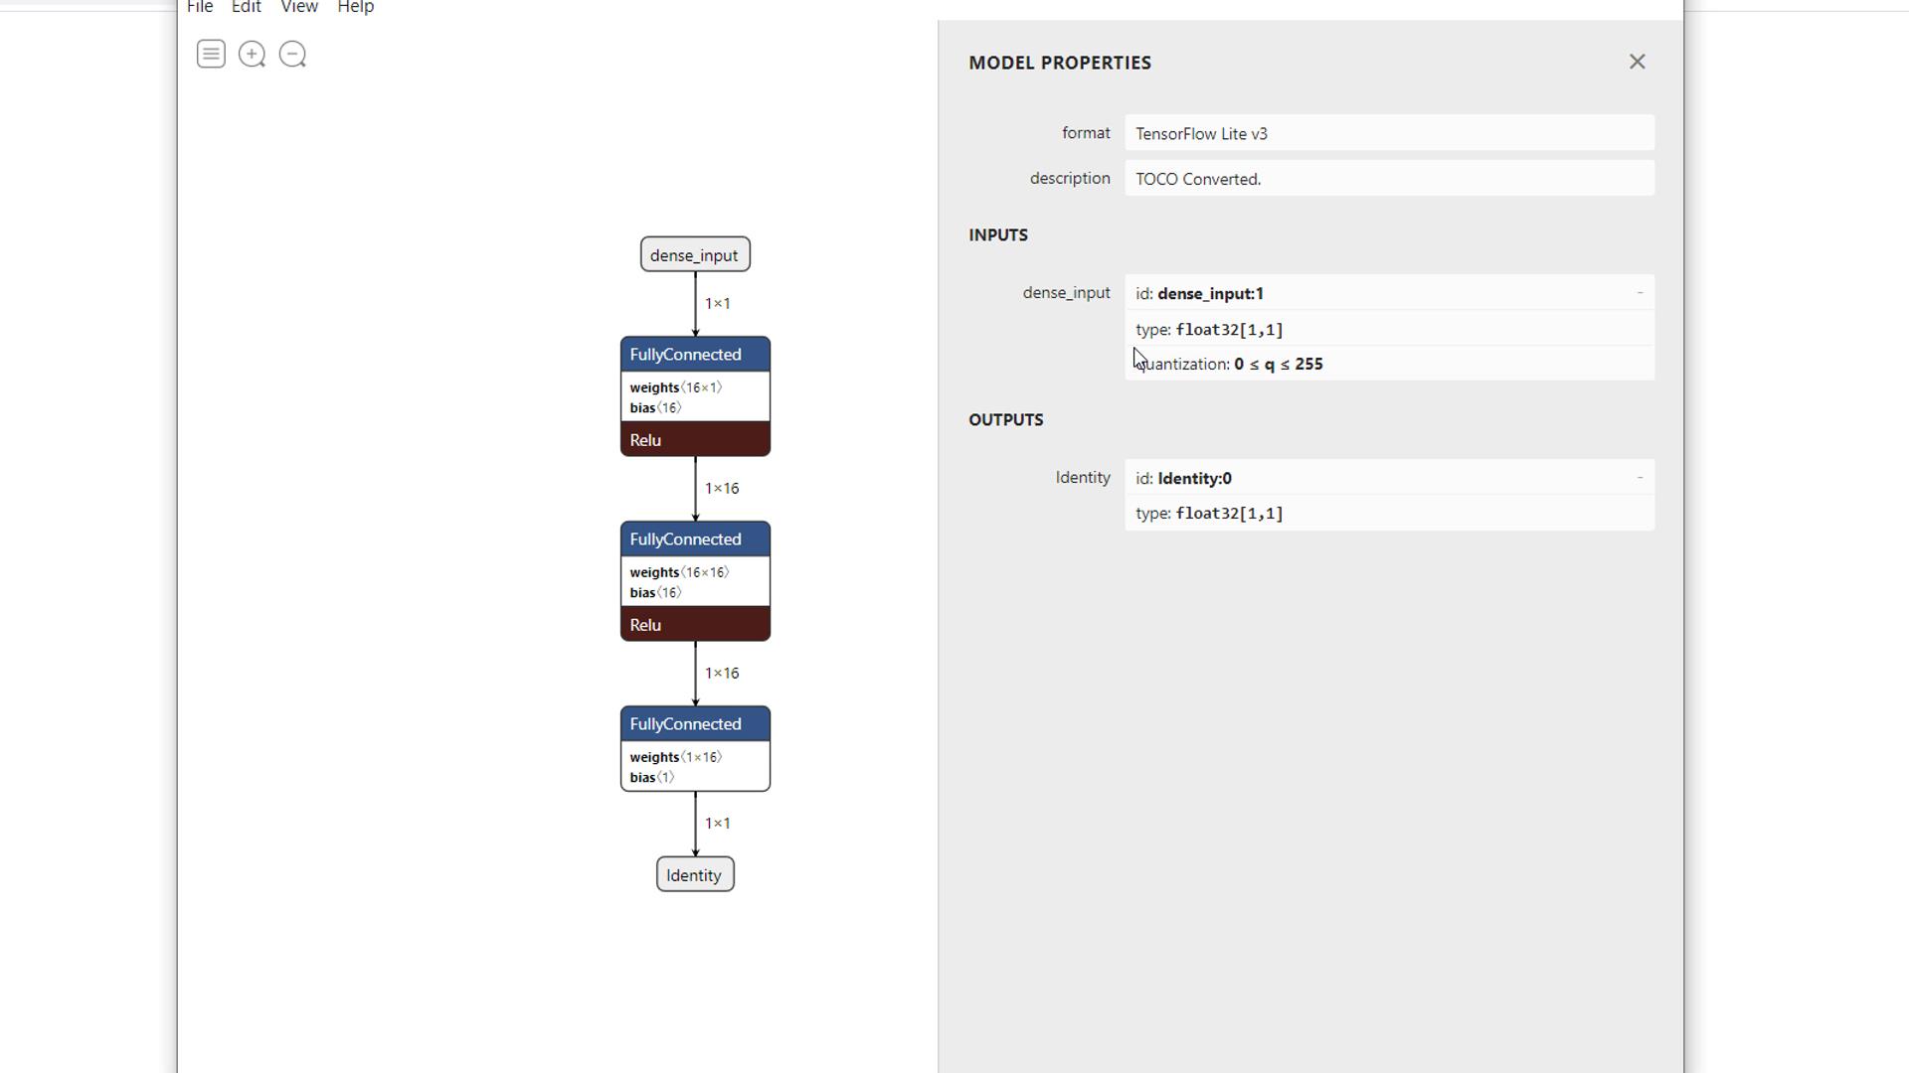Select the dense_input node

(x=695, y=255)
